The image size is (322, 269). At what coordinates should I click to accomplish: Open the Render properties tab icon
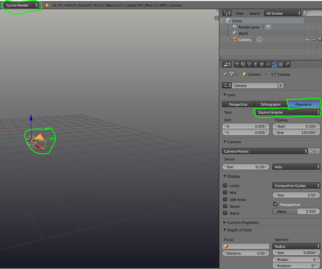pos(237,64)
